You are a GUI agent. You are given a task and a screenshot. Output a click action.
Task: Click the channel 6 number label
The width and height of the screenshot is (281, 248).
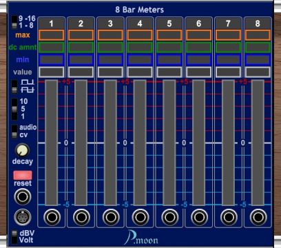pos(199,23)
